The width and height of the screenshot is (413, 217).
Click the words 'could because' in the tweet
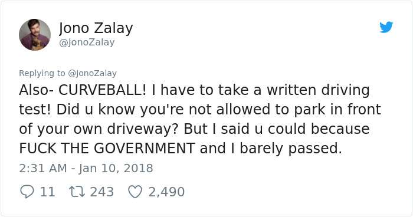(x=319, y=129)
